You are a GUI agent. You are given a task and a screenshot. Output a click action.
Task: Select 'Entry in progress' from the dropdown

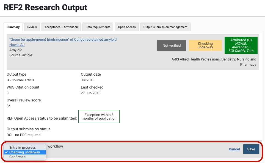pyautogui.click(x=23, y=148)
